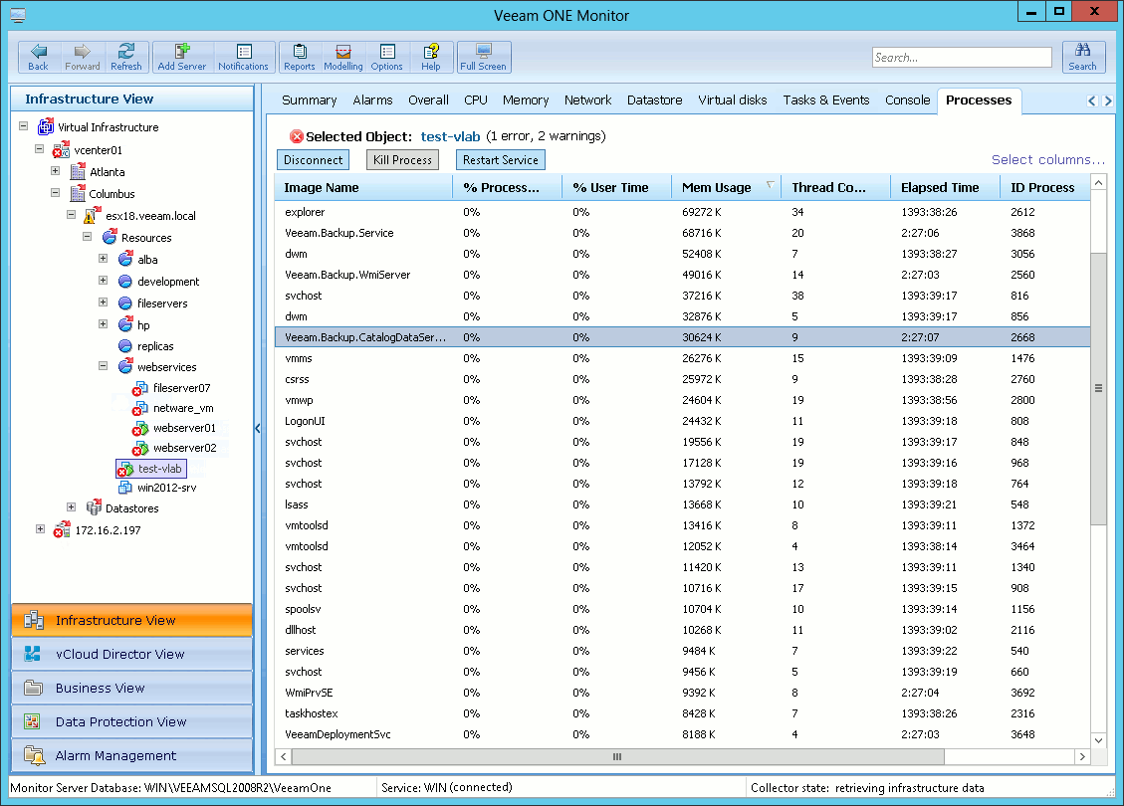Screen dimensions: 1124x806
Task: Expand the development resource pool
Action: click(x=104, y=281)
